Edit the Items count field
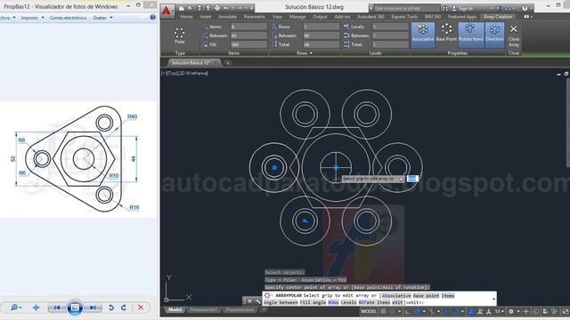 pos(248,27)
